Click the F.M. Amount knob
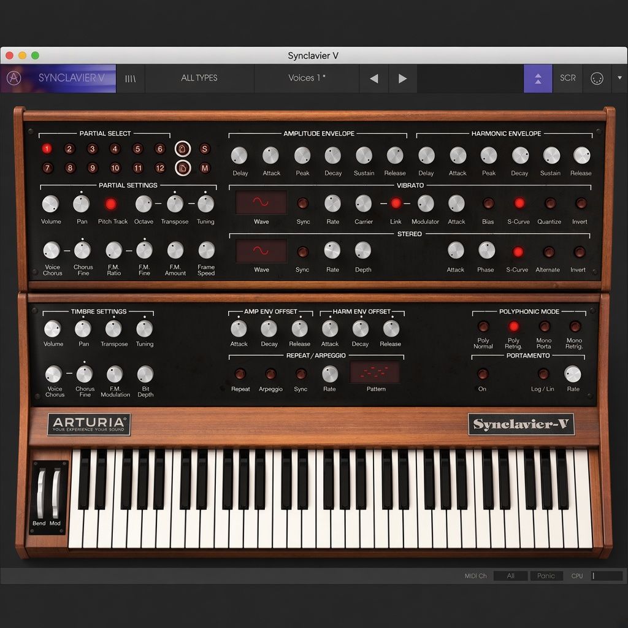This screenshot has width=628, height=628. [175, 250]
